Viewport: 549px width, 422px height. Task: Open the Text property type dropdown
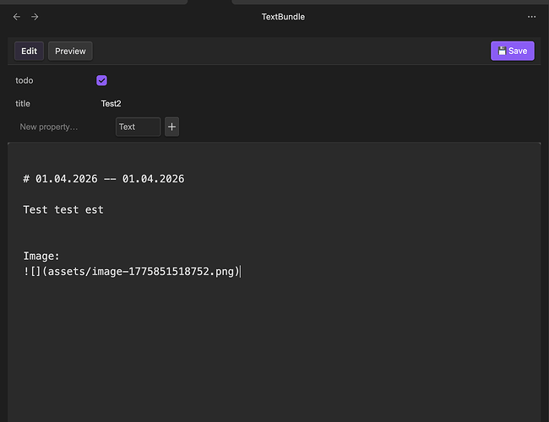[x=139, y=127]
